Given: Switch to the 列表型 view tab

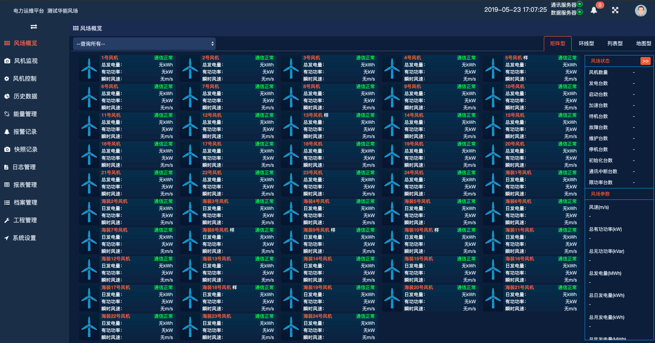Looking at the screenshot, I should tap(615, 44).
